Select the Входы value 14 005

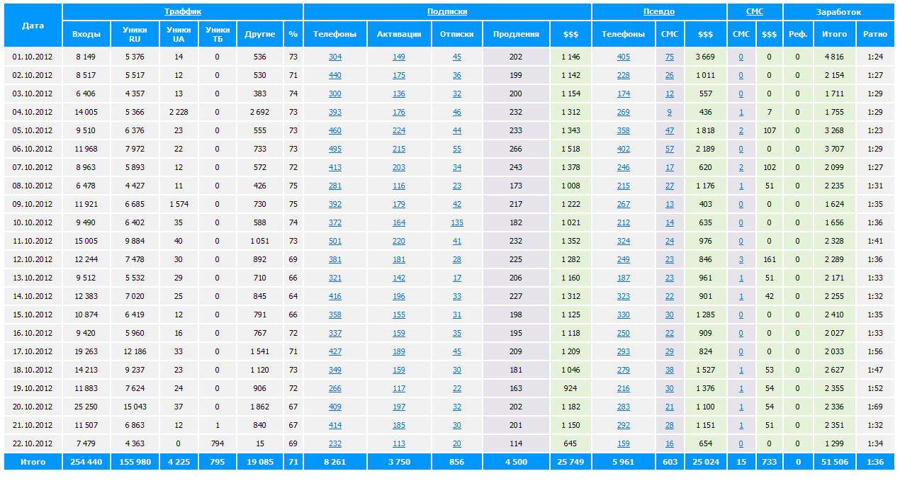(x=86, y=112)
